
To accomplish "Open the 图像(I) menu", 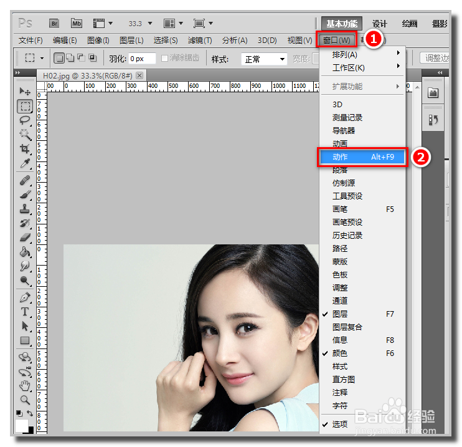I will 98,41.
